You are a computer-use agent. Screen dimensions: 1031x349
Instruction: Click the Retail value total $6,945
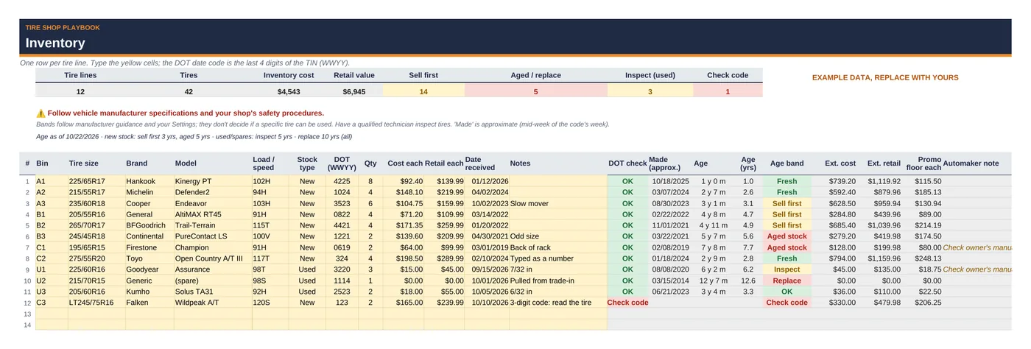[354, 92]
